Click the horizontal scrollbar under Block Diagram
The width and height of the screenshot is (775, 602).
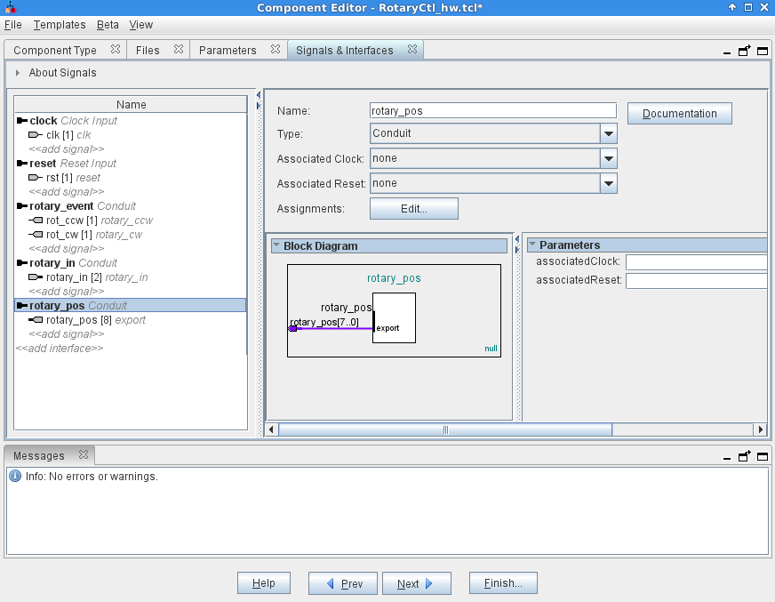(444, 429)
